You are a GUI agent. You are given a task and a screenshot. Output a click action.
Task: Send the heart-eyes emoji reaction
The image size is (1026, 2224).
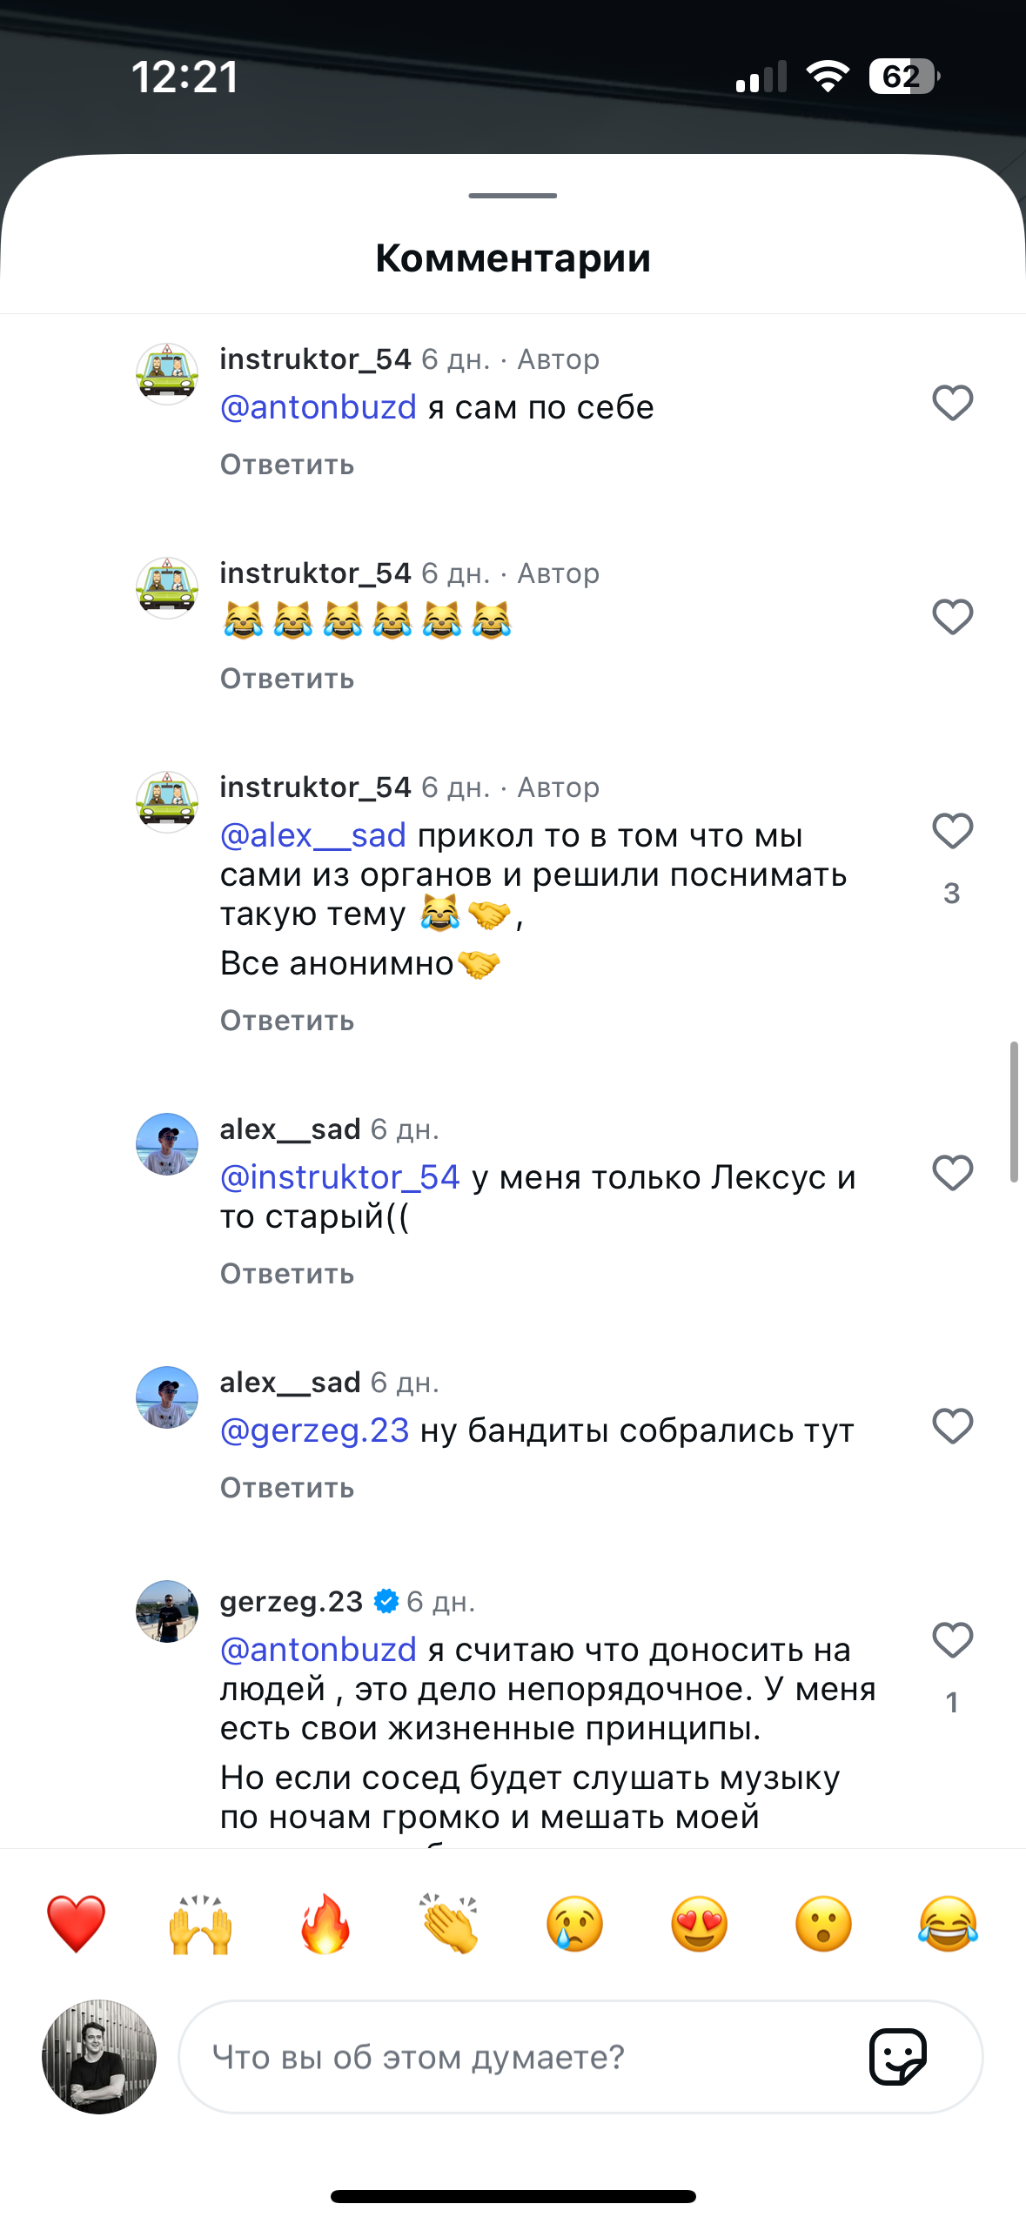(x=699, y=1923)
